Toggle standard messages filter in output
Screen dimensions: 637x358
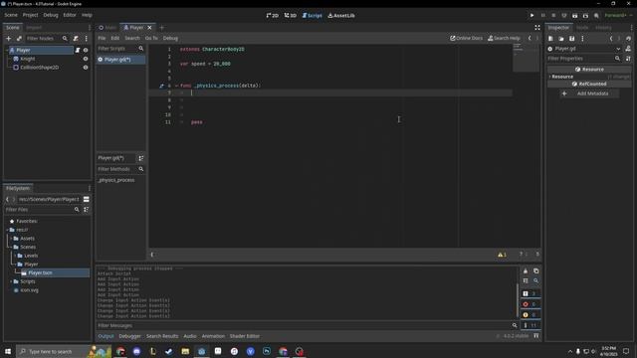[x=531, y=293]
